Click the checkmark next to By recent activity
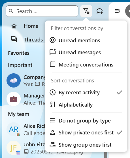Screen dimensions: 130x158 click(x=120, y=92)
